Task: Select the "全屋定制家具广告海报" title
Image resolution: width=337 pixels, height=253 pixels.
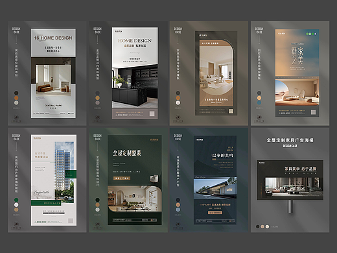Action: 290,140
